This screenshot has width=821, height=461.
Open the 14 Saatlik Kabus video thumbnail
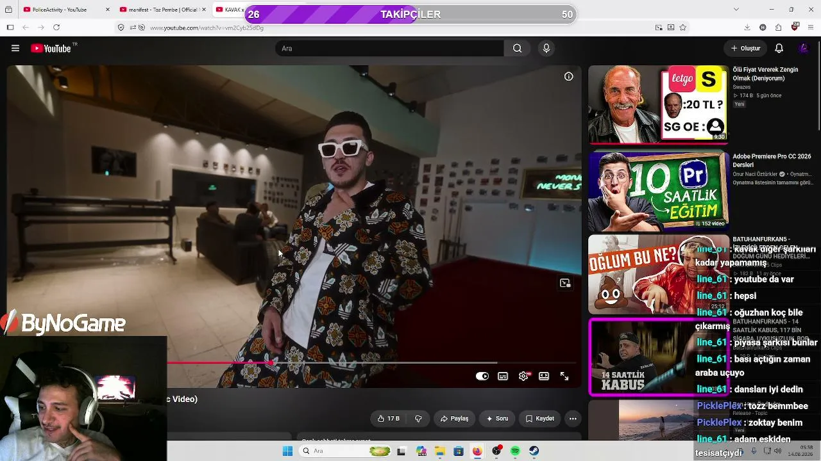pyautogui.click(x=658, y=357)
